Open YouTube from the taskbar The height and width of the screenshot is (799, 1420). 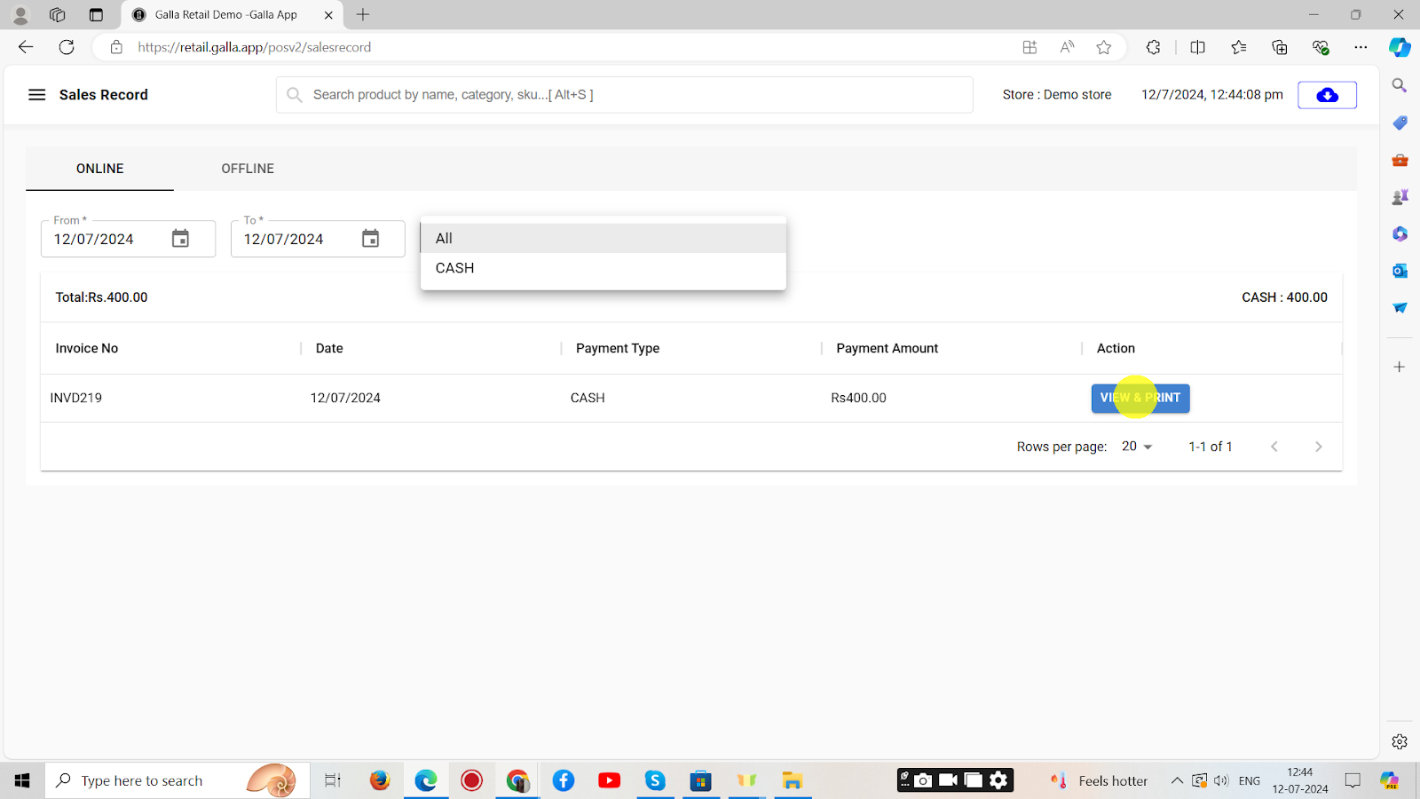[610, 780]
